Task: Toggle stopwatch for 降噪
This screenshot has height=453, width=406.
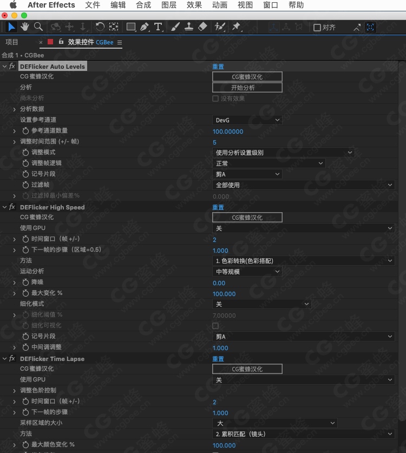Action: pyautogui.click(x=25, y=283)
